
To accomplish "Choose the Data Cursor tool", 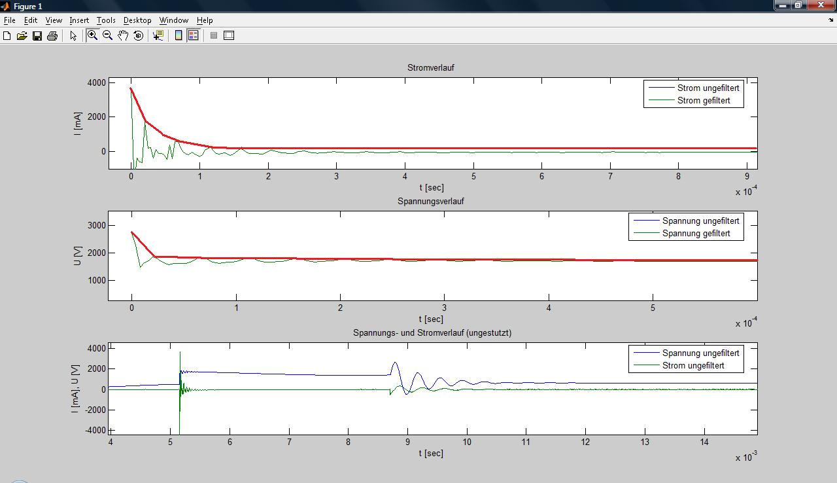I will click(158, 36).
